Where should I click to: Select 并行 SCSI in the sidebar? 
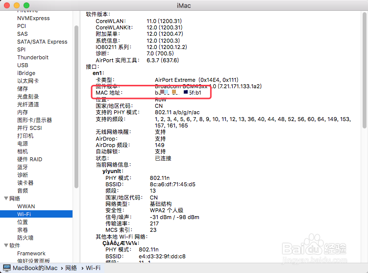click(x=29, y=128)
